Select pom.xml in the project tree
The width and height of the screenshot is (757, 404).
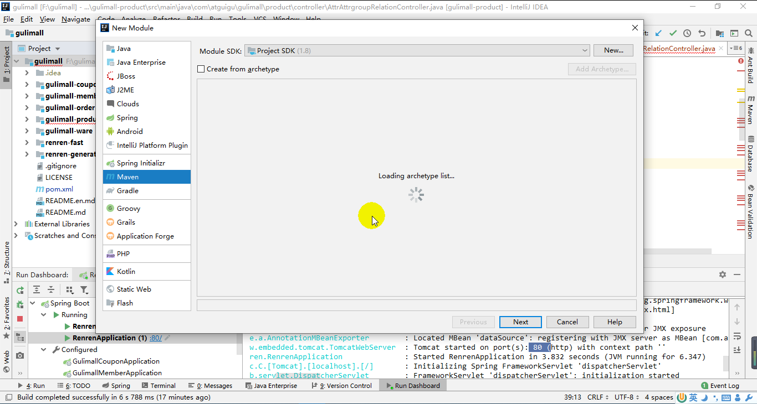pos(59,189)
